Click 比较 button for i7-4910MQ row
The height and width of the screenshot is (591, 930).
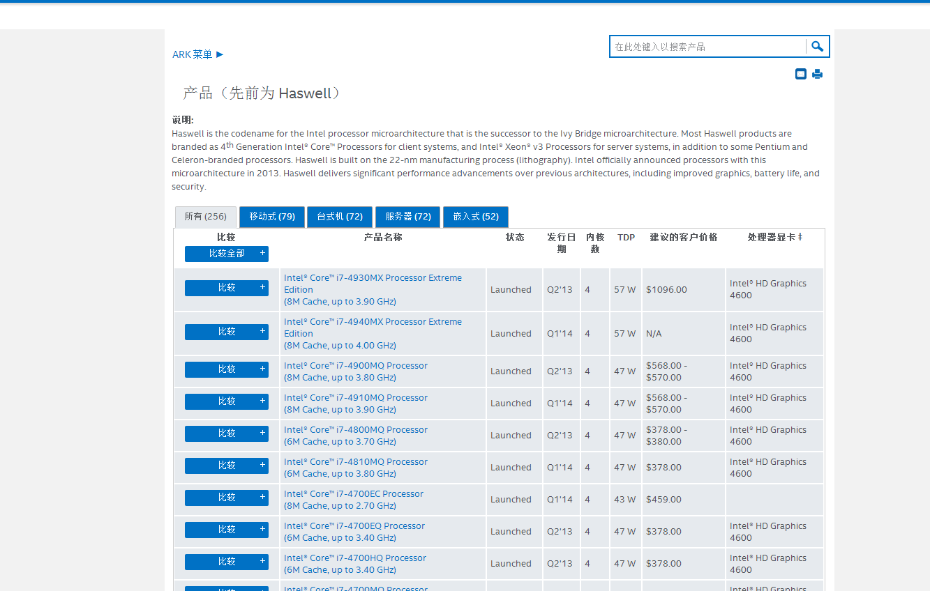[227, 401]
